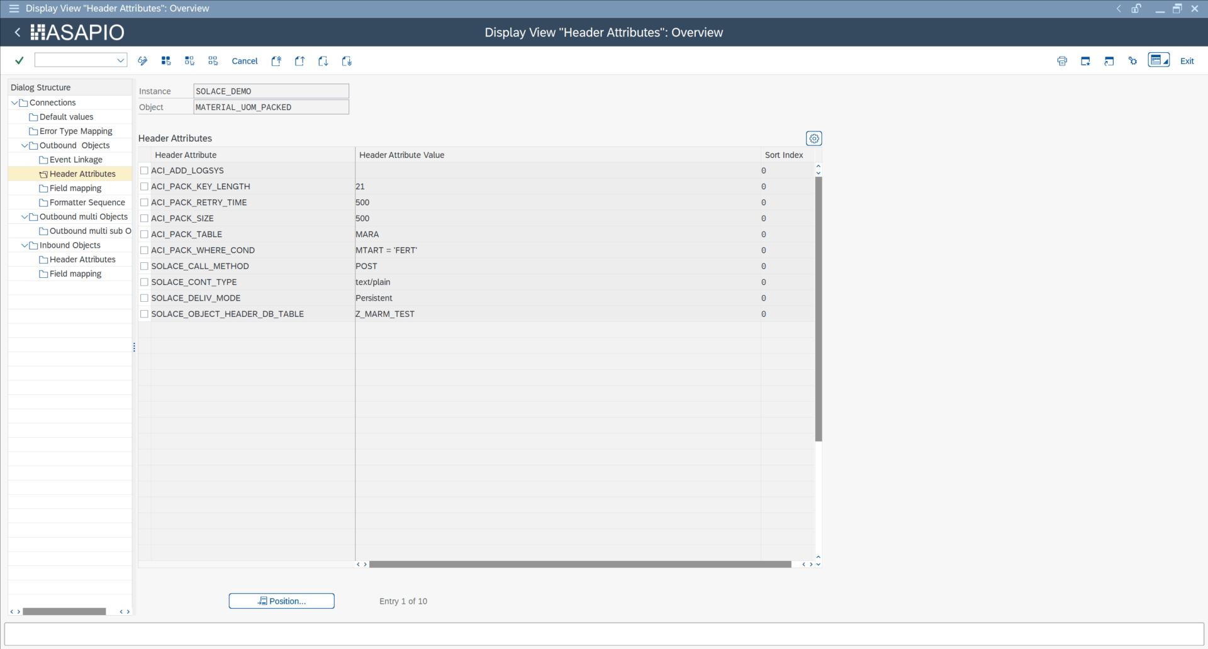Go to previous page icon
The image size is (1208, 649).
click(299, 61)
